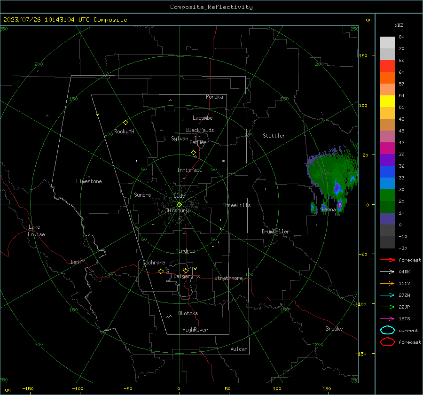This screenshot has width=423, height=395.
Task: Click the current legend text
Action: 408,330
